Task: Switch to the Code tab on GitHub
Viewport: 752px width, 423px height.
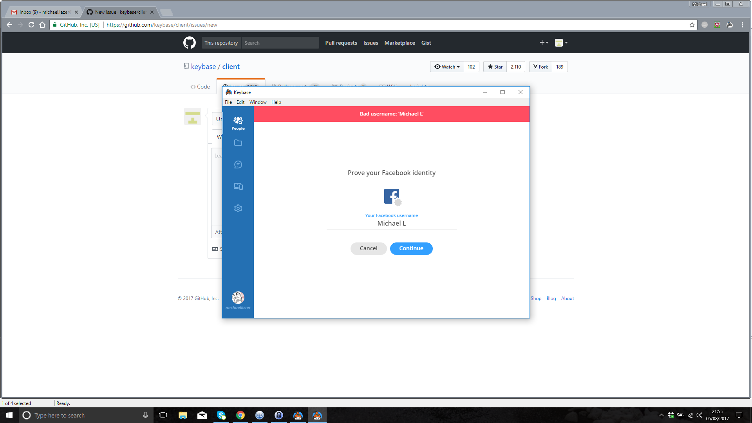Action: click(x=200, y=87)
